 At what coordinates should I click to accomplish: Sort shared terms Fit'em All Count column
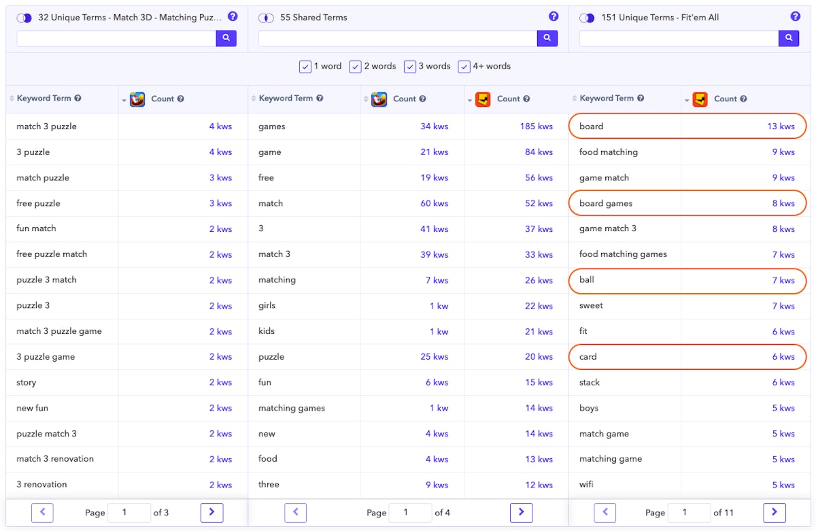click(471, 101)
